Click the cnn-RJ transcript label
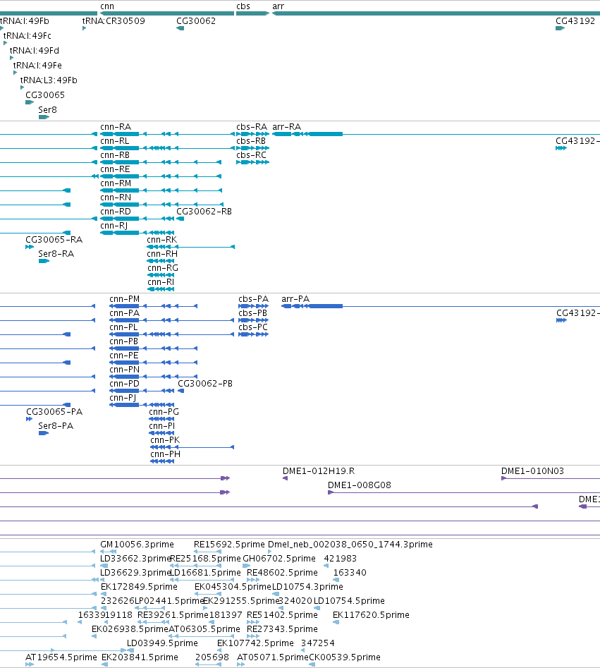 (x=114, y=225)
